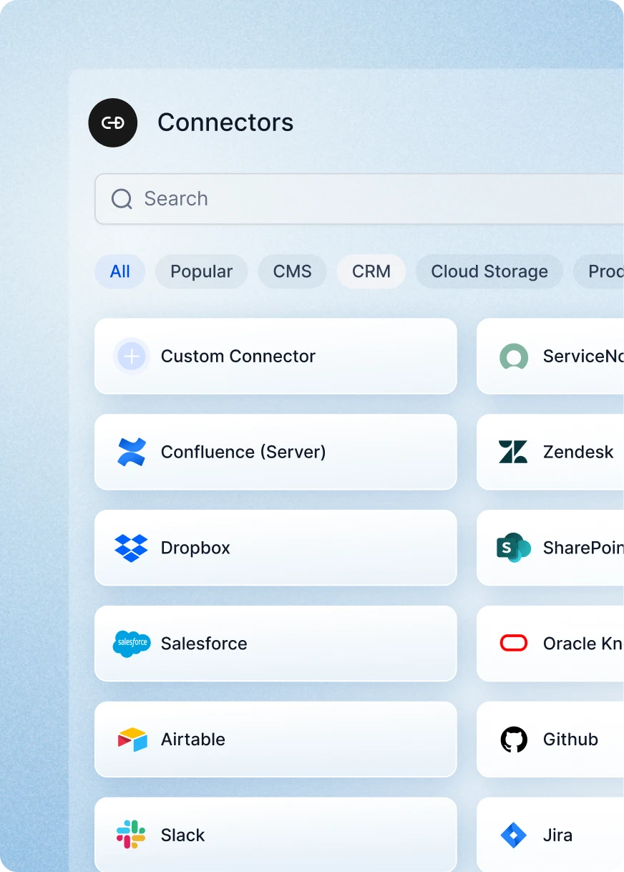Click the Connectors heading text
The height and width of the screenshot is (872, 624).
tap(225, 123)
